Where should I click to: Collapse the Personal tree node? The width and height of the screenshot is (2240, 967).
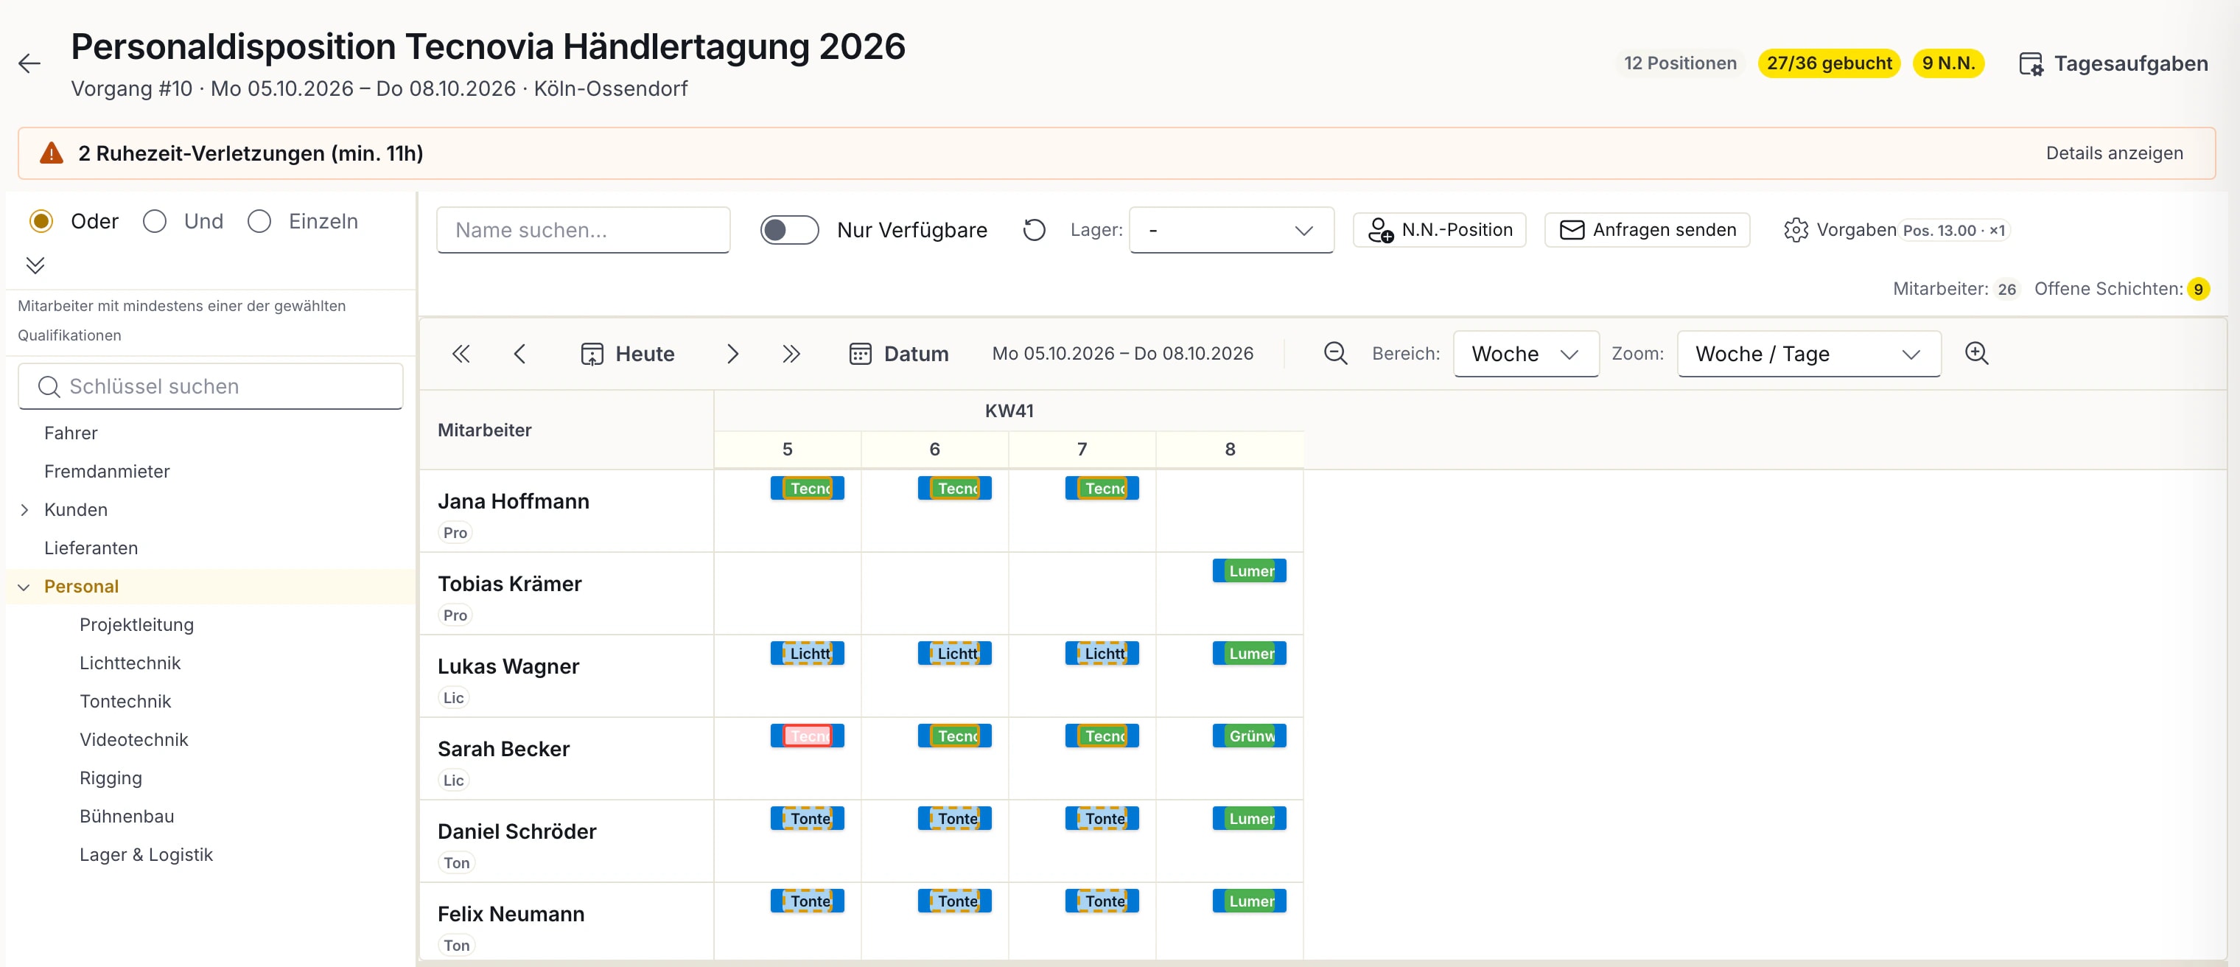tap(24, 587)
